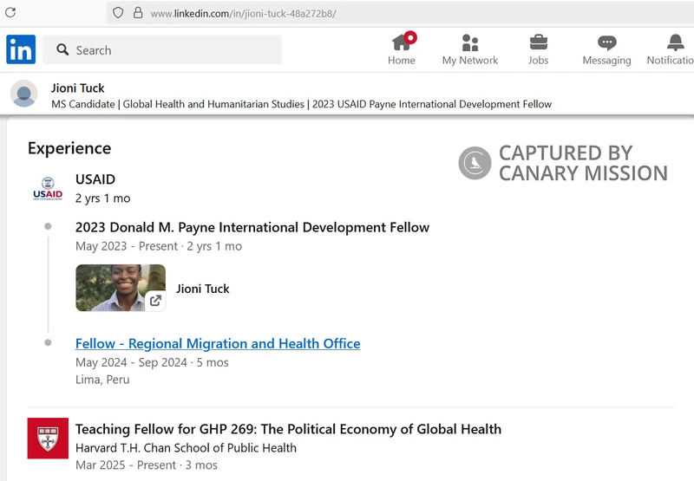The image size is (694, 481).
Task: Click the external link icon on thumbnail
Action: [155, 301]
